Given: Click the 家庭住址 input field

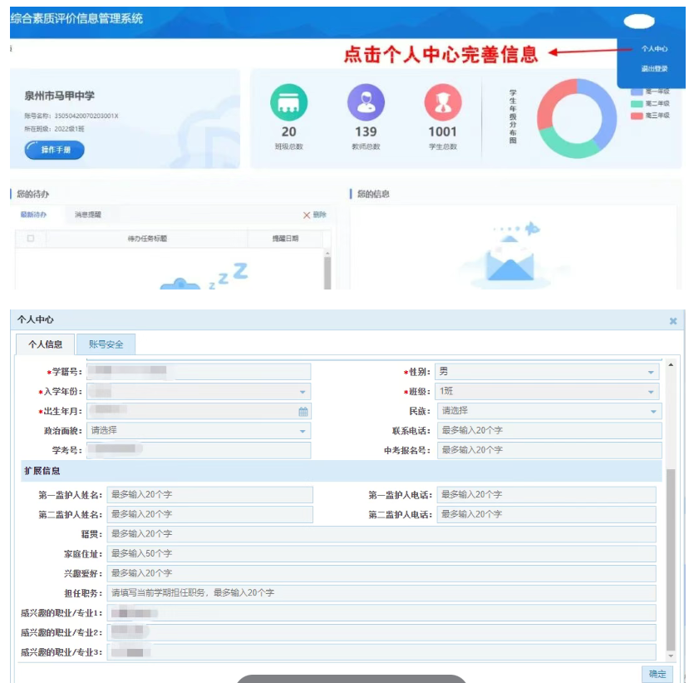Looking at the screenshot, I should pos(381,553).
